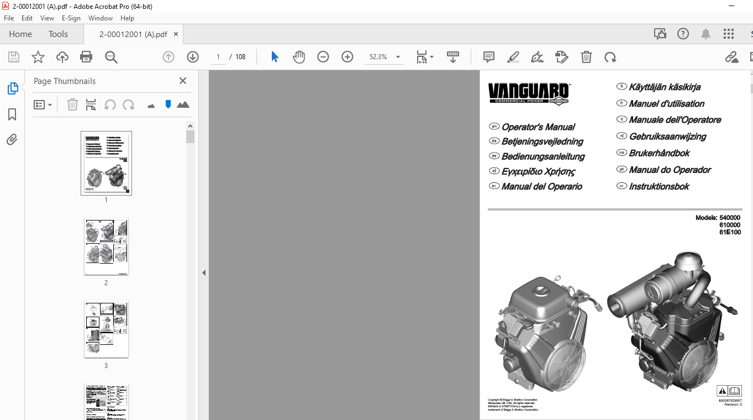Go to the previous page arrow
This screenshot has height=420, width=753.
click(x=168, y=57)
